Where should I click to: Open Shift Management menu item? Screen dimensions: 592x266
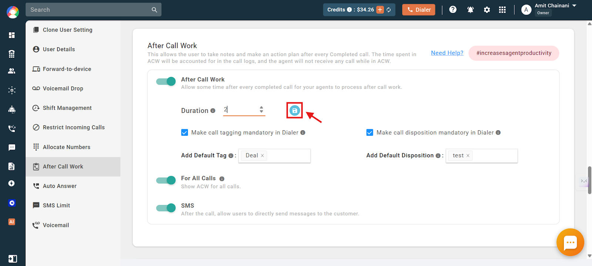click(73, 108)
